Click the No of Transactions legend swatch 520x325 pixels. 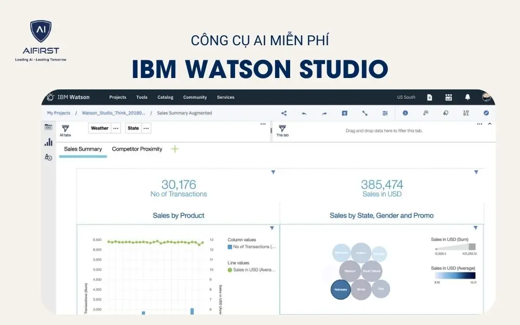[230, 246]
